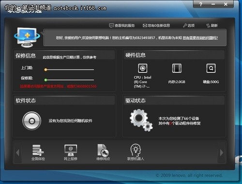Click 此信息根据生产日期计算 note text
The height and width of the screenshot is (184, 242).
click(69, 57)
